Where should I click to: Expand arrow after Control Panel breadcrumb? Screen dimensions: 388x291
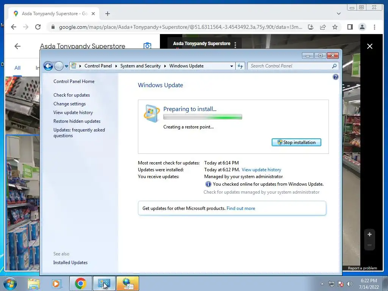click(116, 66)
